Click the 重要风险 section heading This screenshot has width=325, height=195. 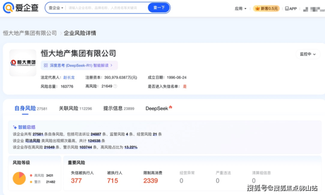[x=76, y=162]
